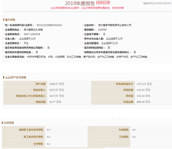Click the red annual report disclaimer notice

(87, 8)
